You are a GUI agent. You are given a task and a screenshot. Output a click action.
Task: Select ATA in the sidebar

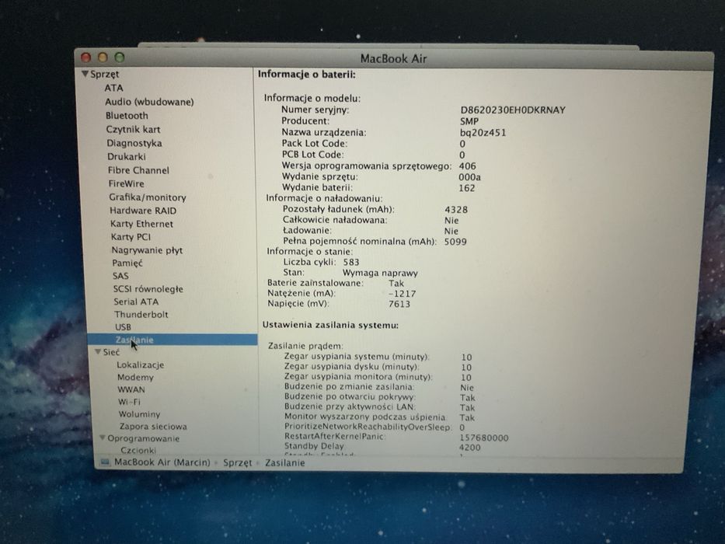113,88
